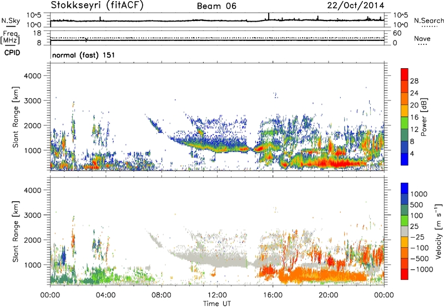Click the '08:00' time tick label
Screen dimensions: 444x307
coord(162,295)
